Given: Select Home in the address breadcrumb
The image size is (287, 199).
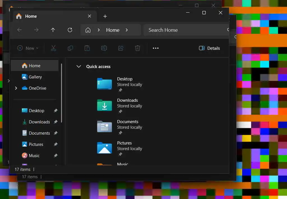Looking at the screenshot, I should 113,30.
